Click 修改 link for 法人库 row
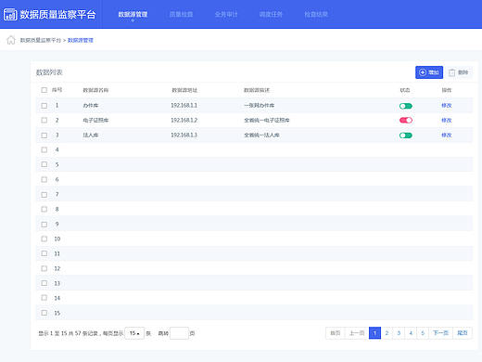 click(447, 136)
